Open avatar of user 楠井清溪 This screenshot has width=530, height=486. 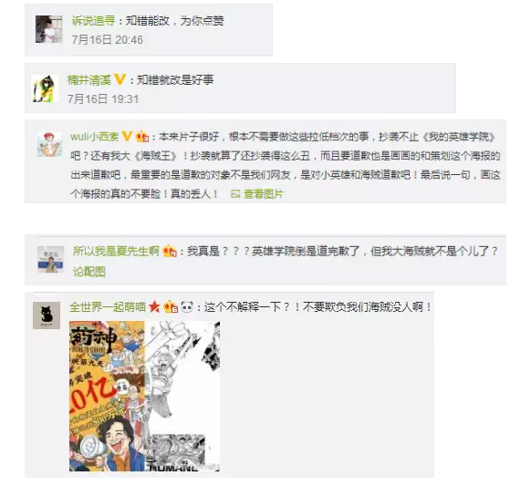pos(46,88)
